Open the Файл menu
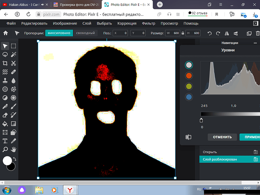This screenshot has width=260, height=195. pos(11,23)
